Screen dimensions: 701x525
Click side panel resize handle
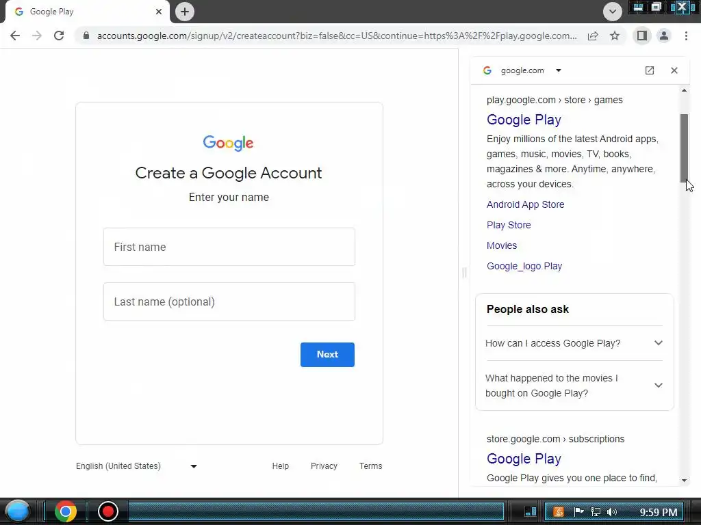coord(464,272)
